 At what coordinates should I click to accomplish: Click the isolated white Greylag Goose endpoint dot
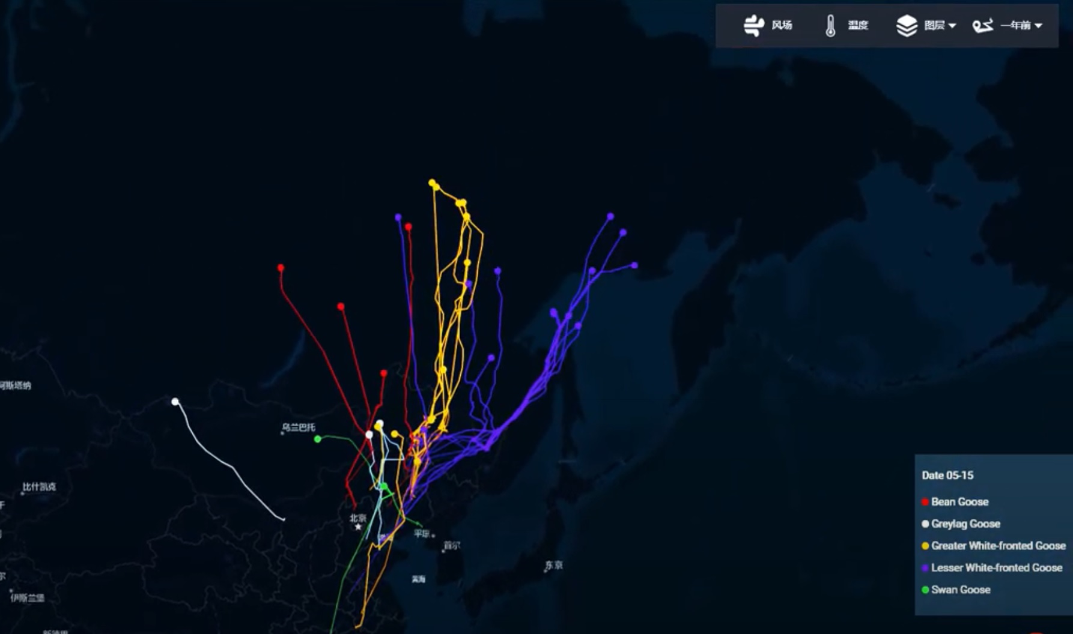coord(175,402)
